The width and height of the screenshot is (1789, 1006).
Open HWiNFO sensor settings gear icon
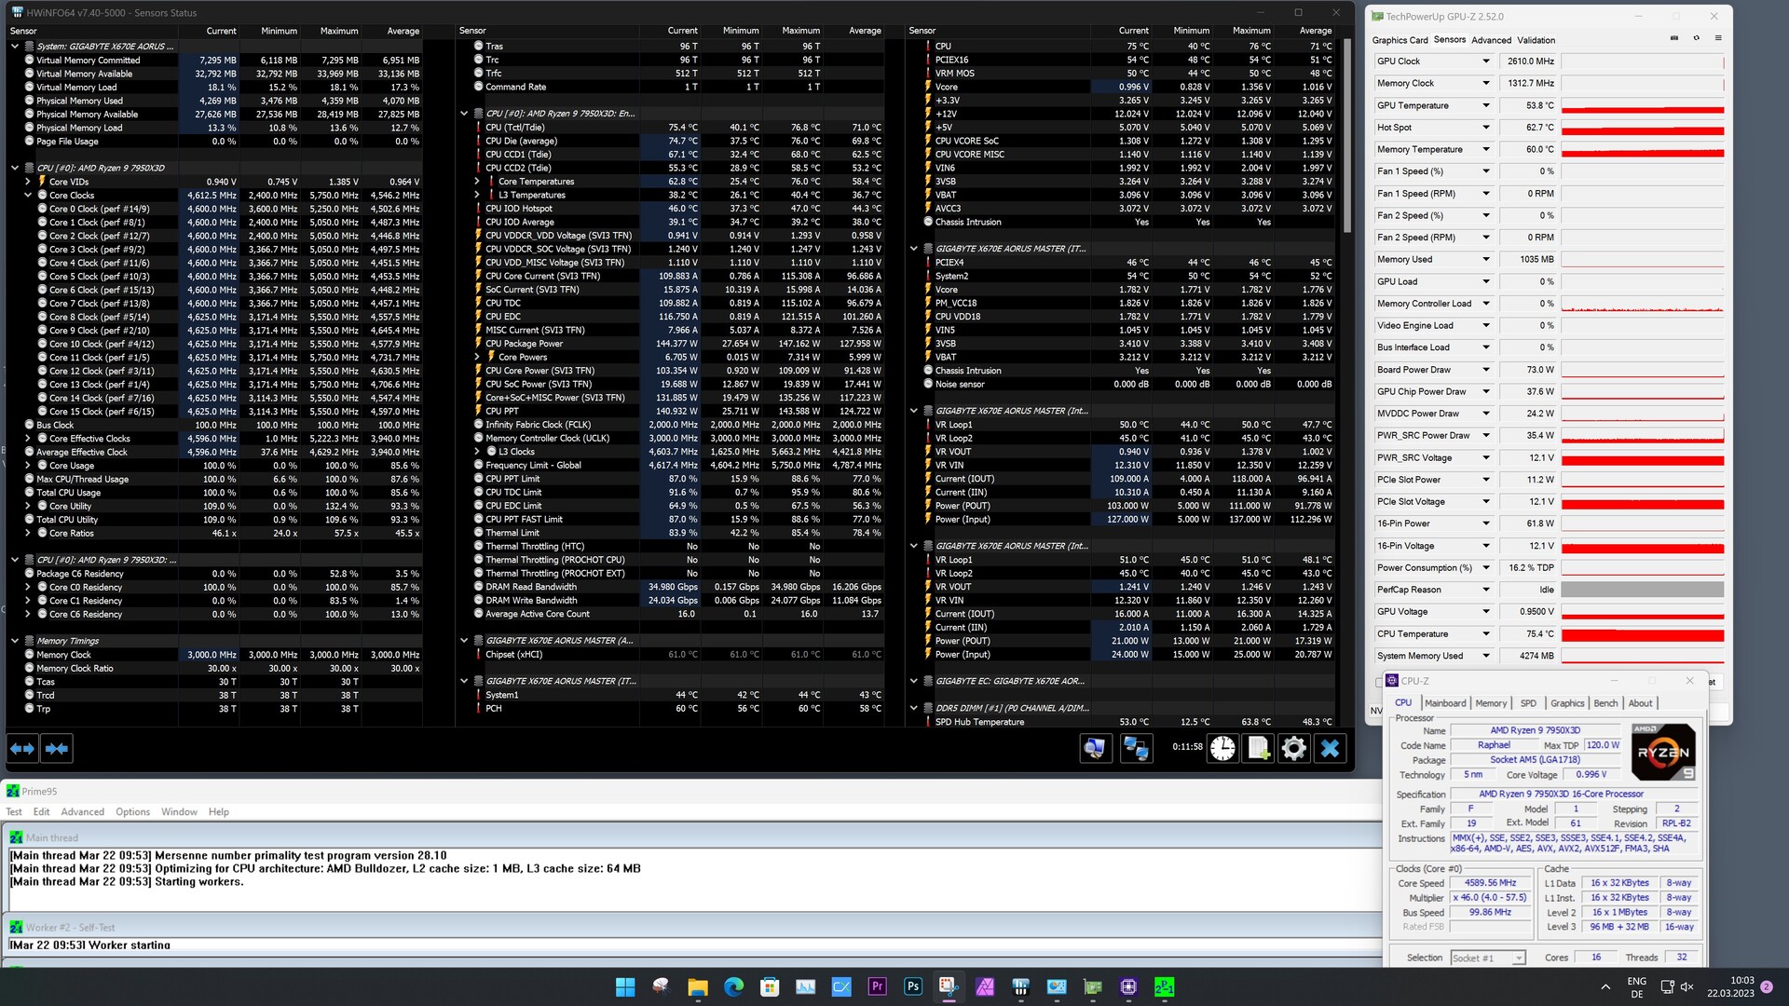1293,748
